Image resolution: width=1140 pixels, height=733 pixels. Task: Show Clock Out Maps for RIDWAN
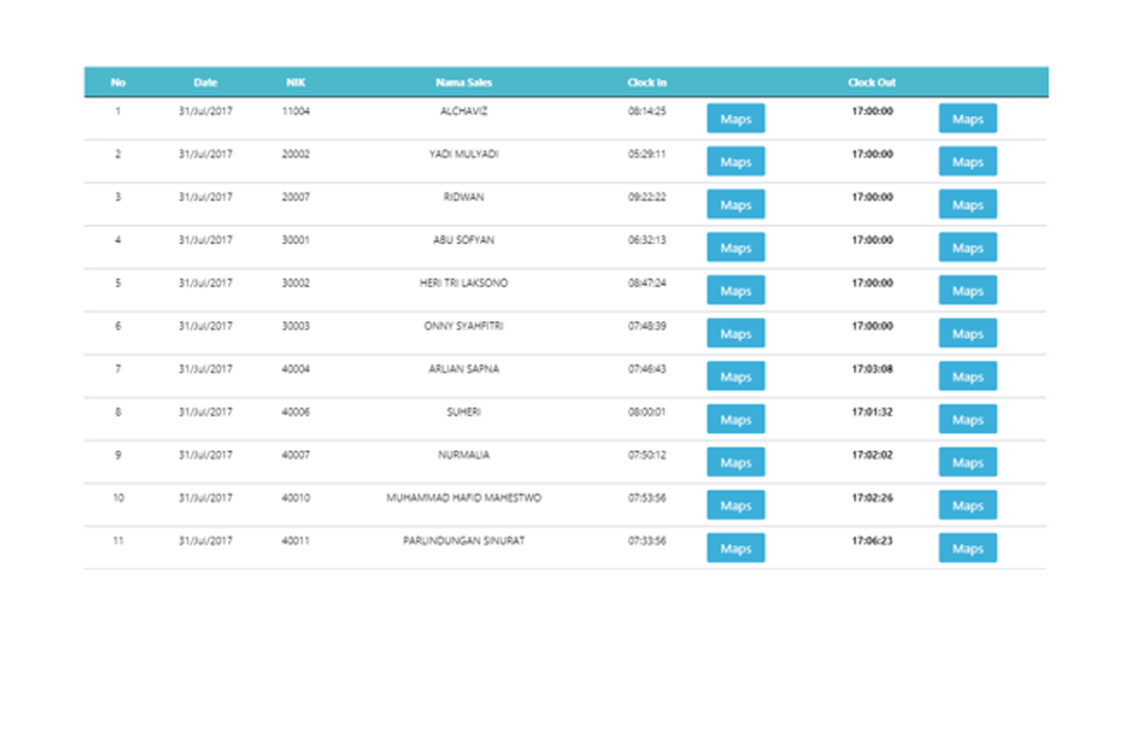967,205
